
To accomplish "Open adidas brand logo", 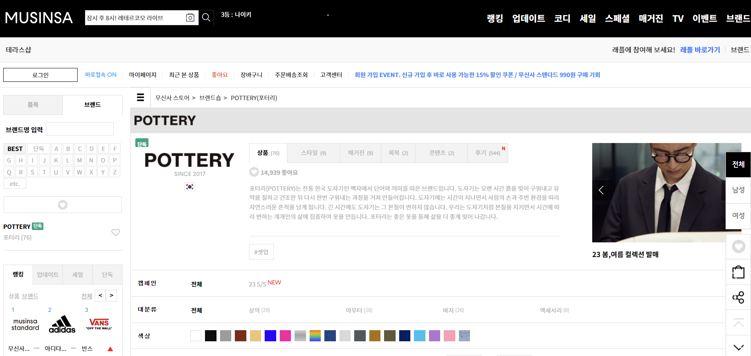I will tap(62, 324).
